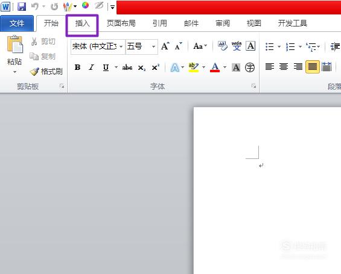This screenshot has width=341, height=274.
Task: Switch to the 开始 (Home) tab
Action: [x=51, y=23]
